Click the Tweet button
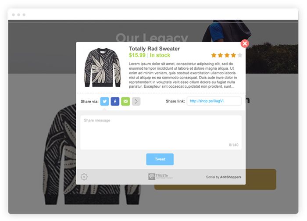The width and height of the screenshot is (307, 221). [160, 159]
